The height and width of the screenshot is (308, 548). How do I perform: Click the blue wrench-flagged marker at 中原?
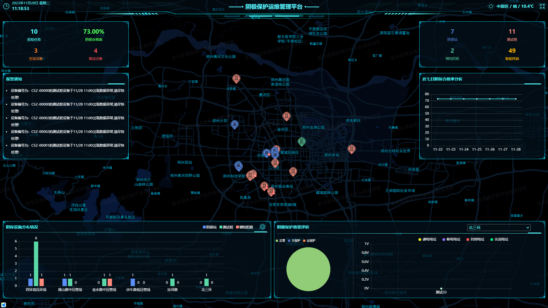[267, 153]
